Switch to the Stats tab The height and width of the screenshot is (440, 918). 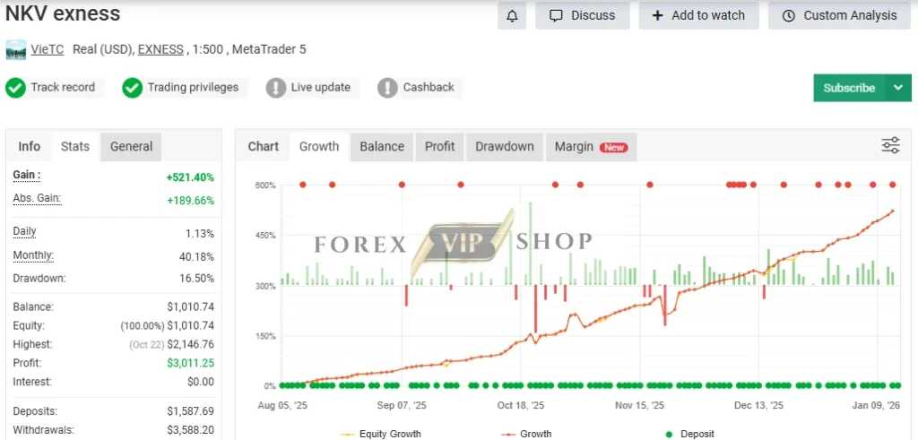[75, 146]
